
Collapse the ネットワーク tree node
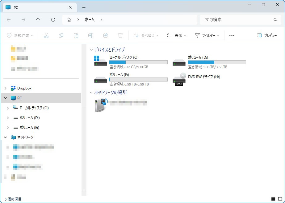(6, 137)
